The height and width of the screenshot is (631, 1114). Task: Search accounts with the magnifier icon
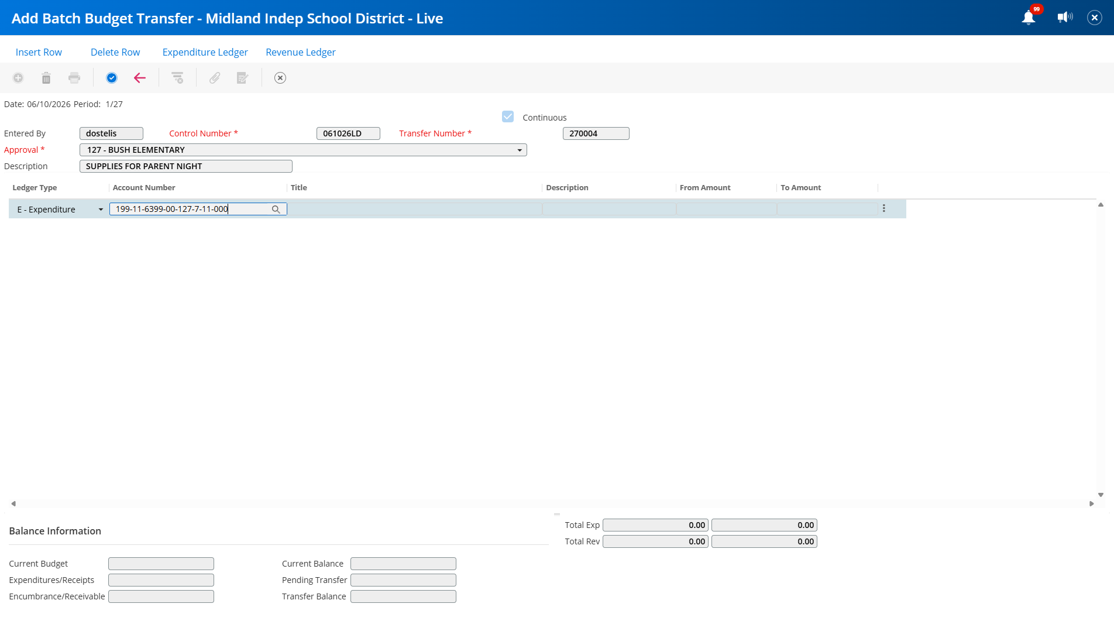pos(276,210)
